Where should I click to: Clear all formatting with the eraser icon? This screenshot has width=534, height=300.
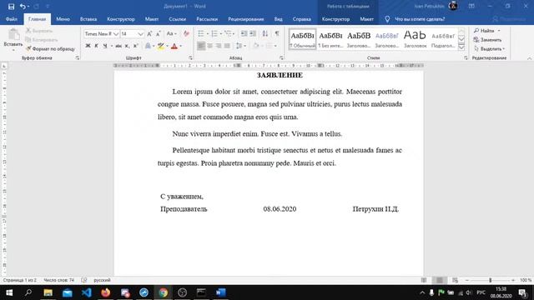[x=186, y=33]
